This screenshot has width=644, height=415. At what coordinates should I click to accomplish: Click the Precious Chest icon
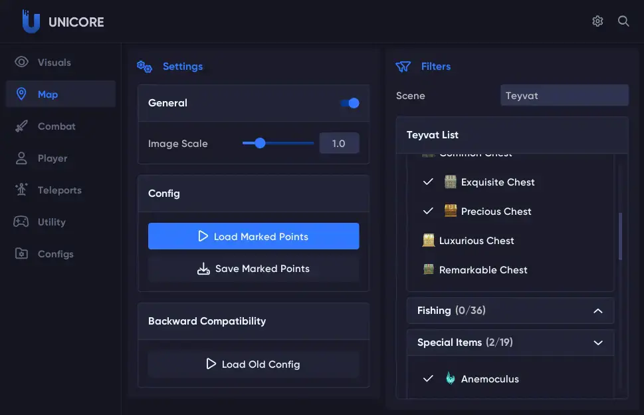[451, 211]
